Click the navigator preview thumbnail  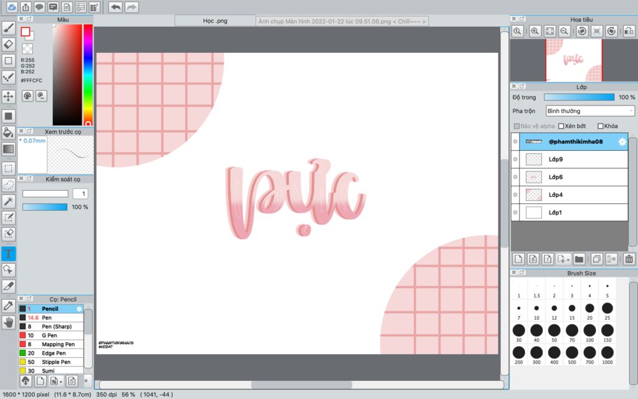pos(574,60)
